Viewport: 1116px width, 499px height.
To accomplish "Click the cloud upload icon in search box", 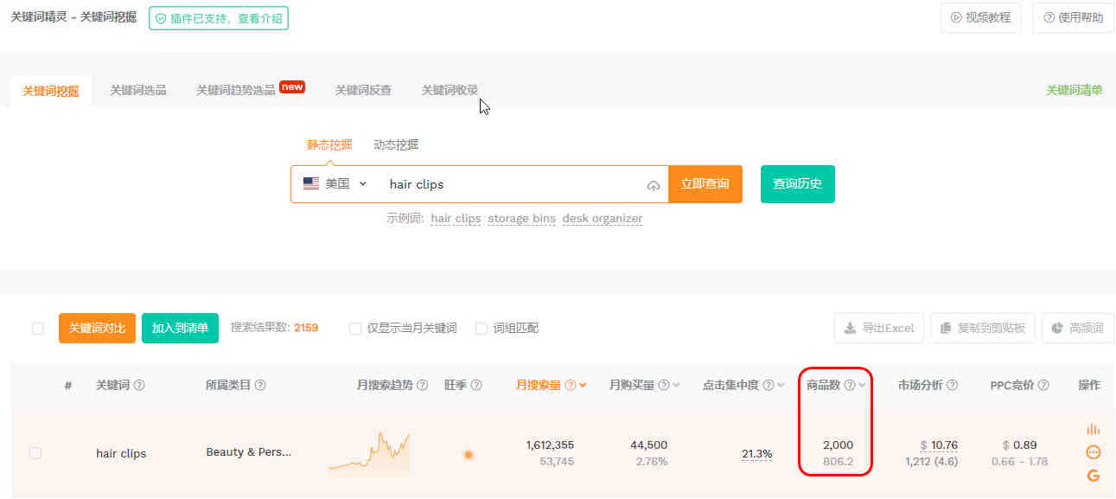I will coord(654,185).
